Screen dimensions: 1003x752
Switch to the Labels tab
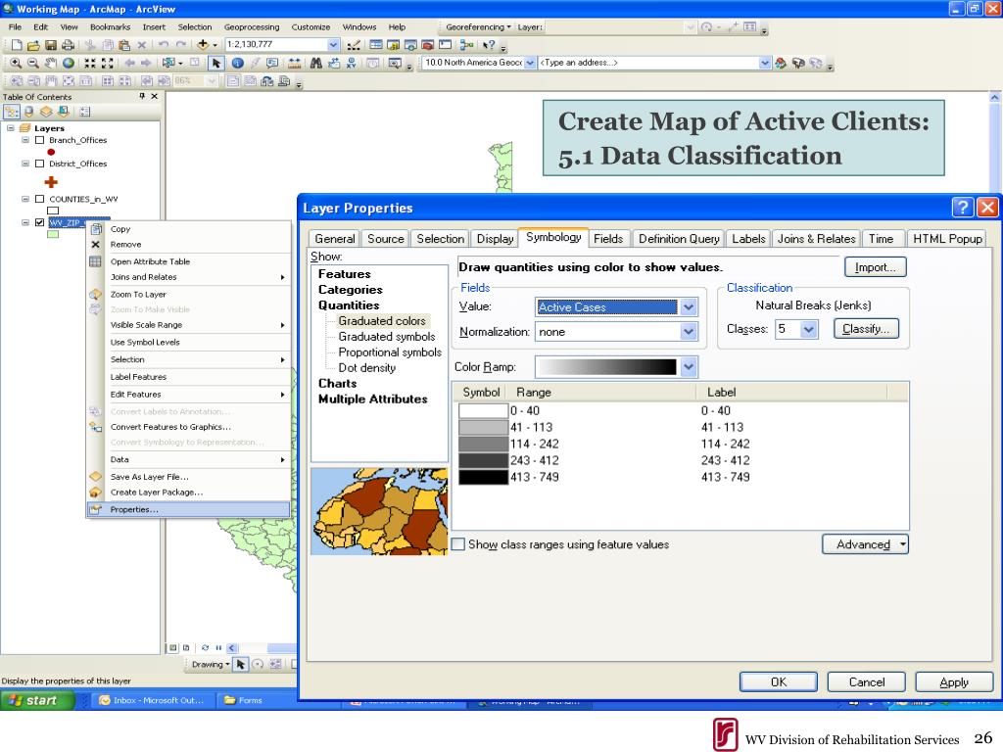pyautogui.click(x=748, y=239)
